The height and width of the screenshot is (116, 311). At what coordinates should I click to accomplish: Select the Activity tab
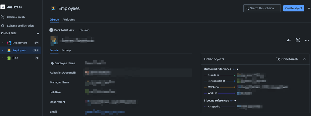pos(66,51)
